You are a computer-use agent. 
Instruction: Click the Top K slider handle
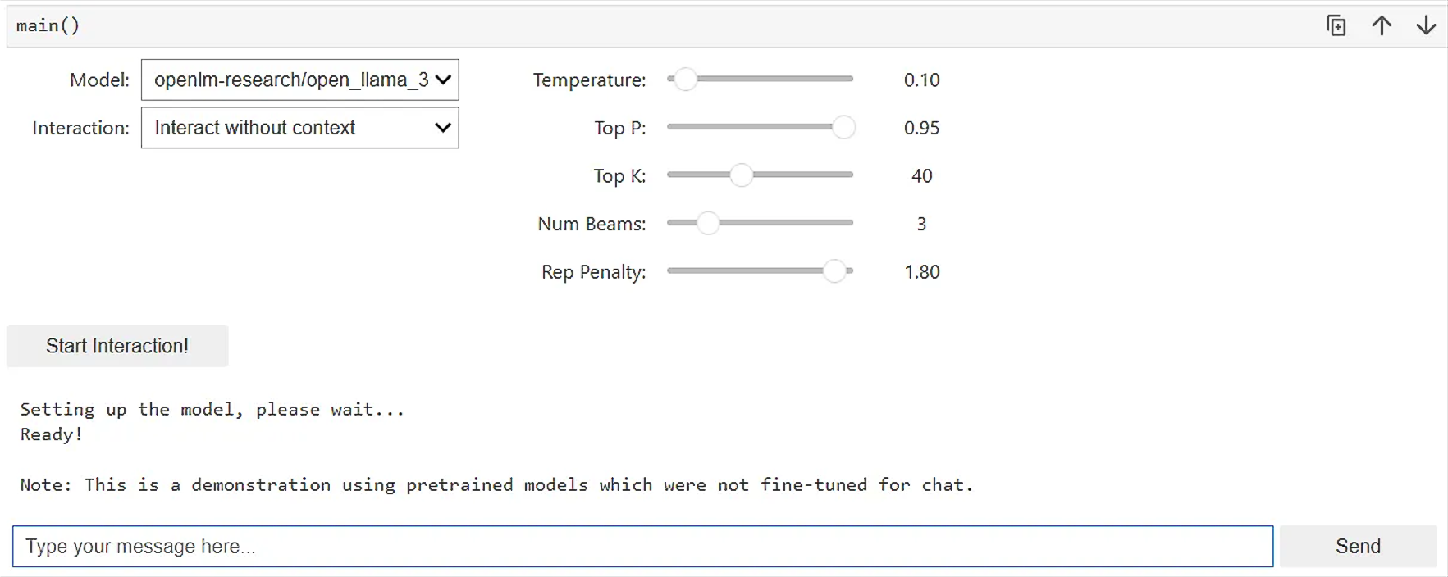point(741,175)
